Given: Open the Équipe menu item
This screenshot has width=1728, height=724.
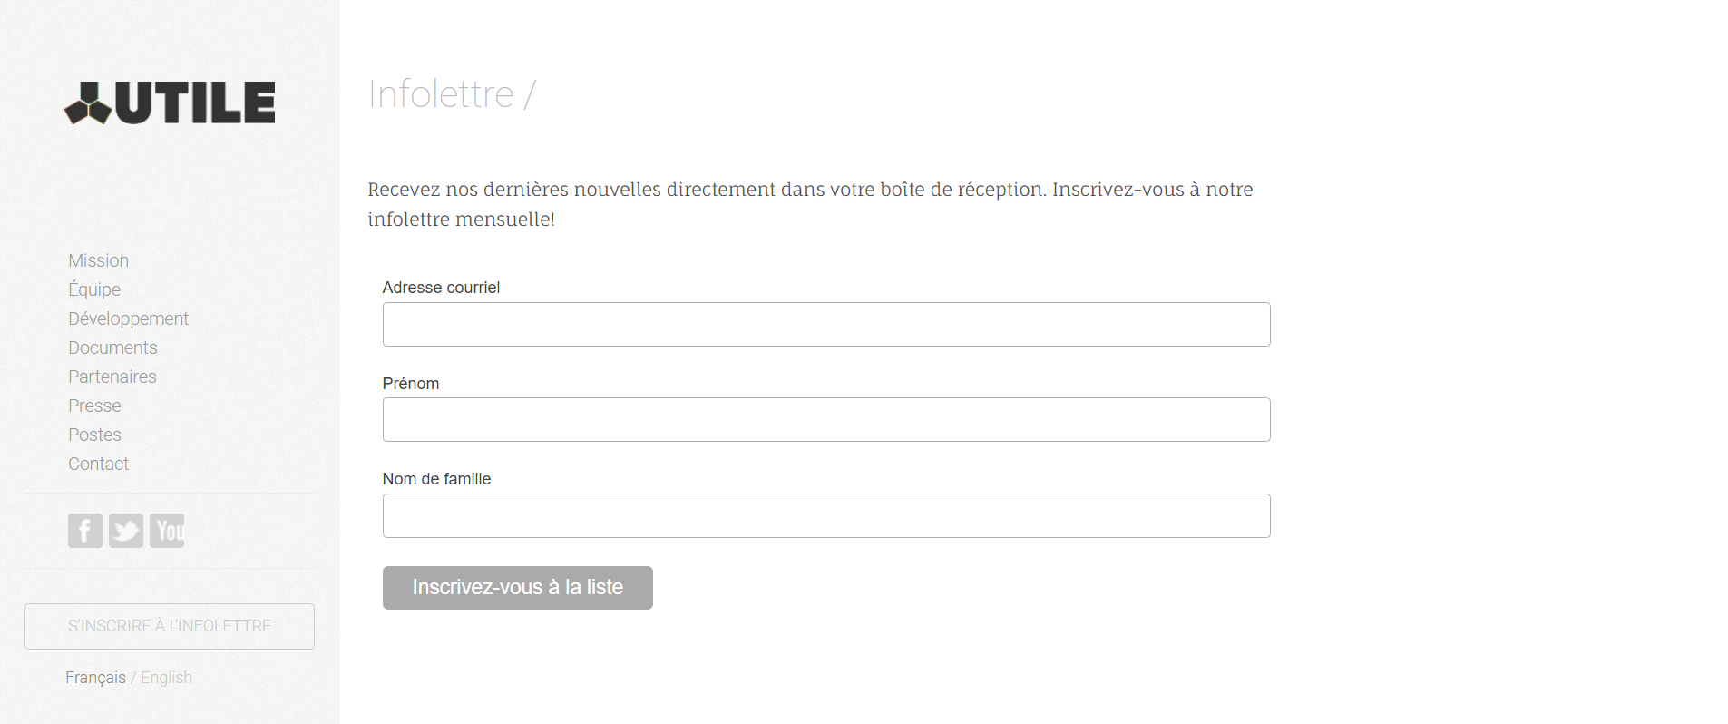Looking at the screenshot, I should pyautogui.click(x=94, y=289).
